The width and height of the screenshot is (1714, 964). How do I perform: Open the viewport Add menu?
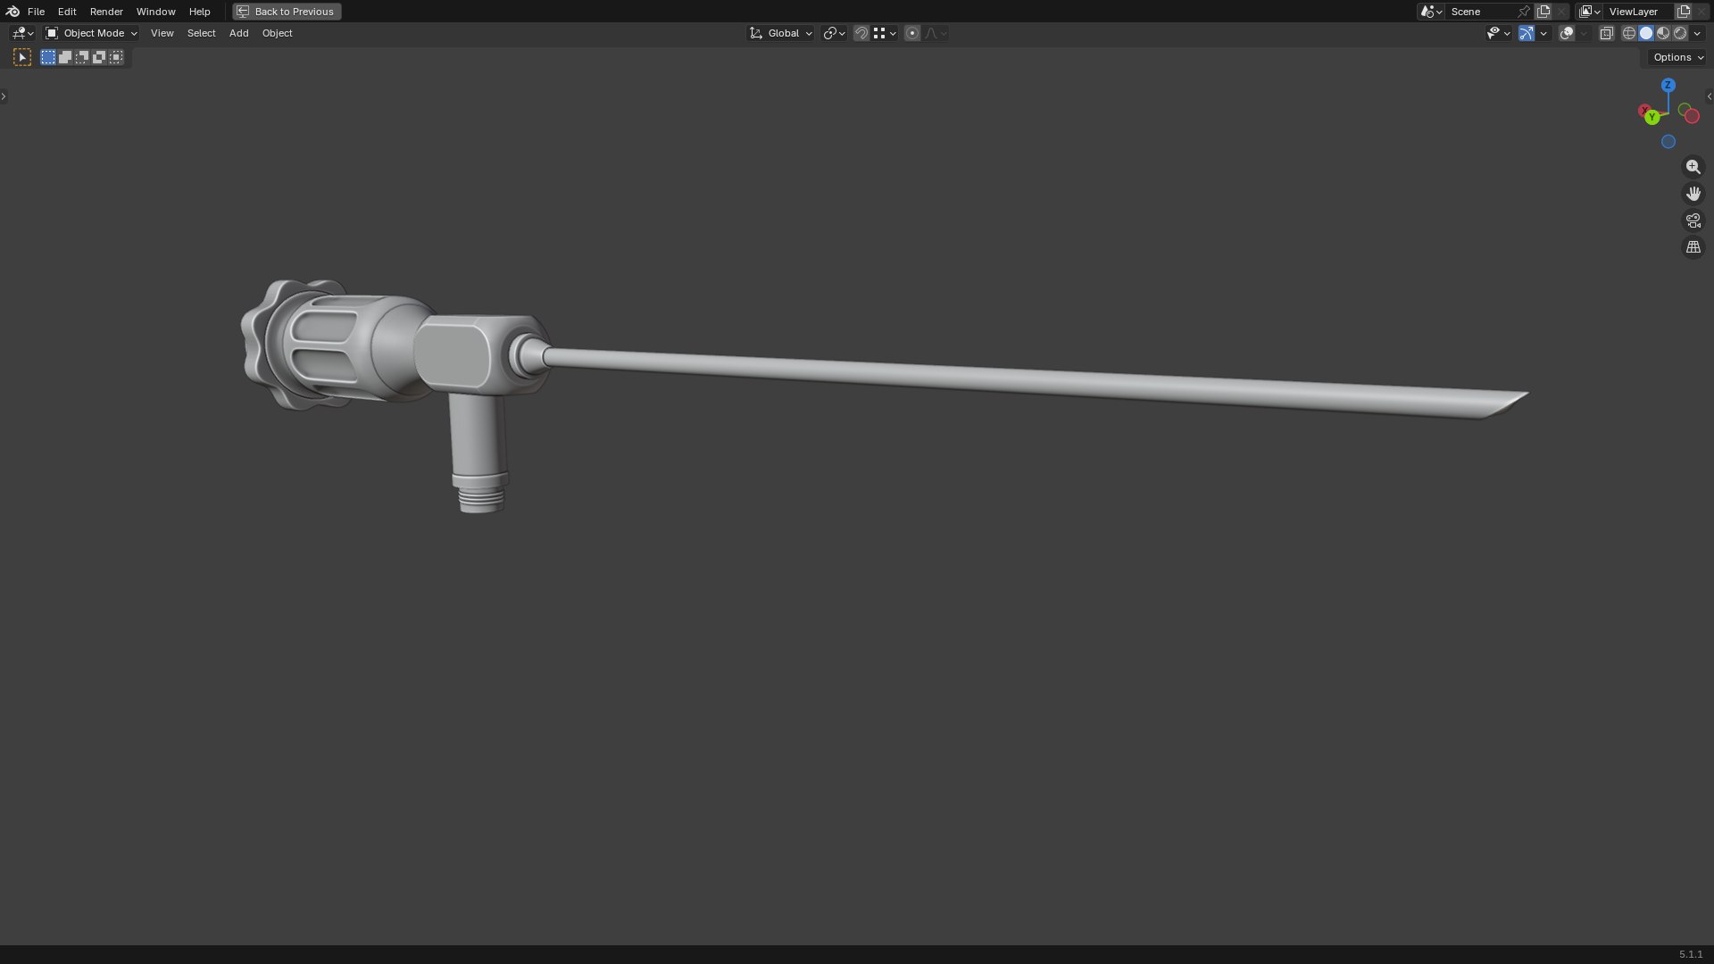238,33
